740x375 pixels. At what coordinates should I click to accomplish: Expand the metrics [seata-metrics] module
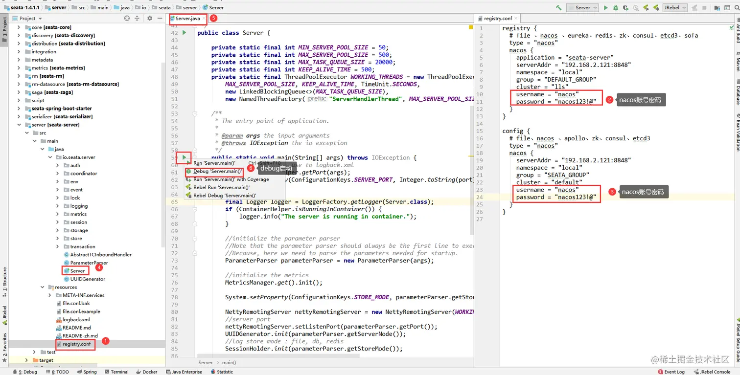[x=19, y=68]
